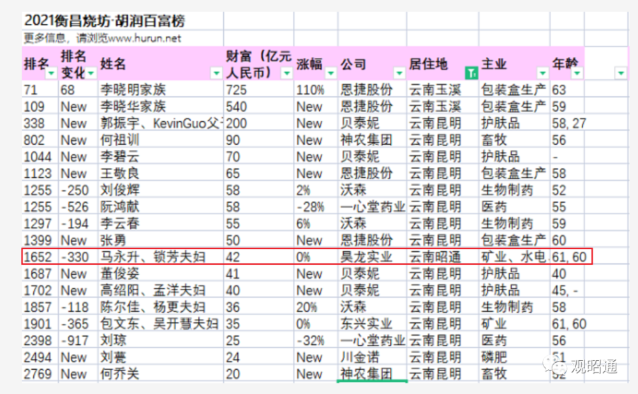Open the 排名 column filter dropdown
The height and width of the screenshot is (394, 638).
51,73
